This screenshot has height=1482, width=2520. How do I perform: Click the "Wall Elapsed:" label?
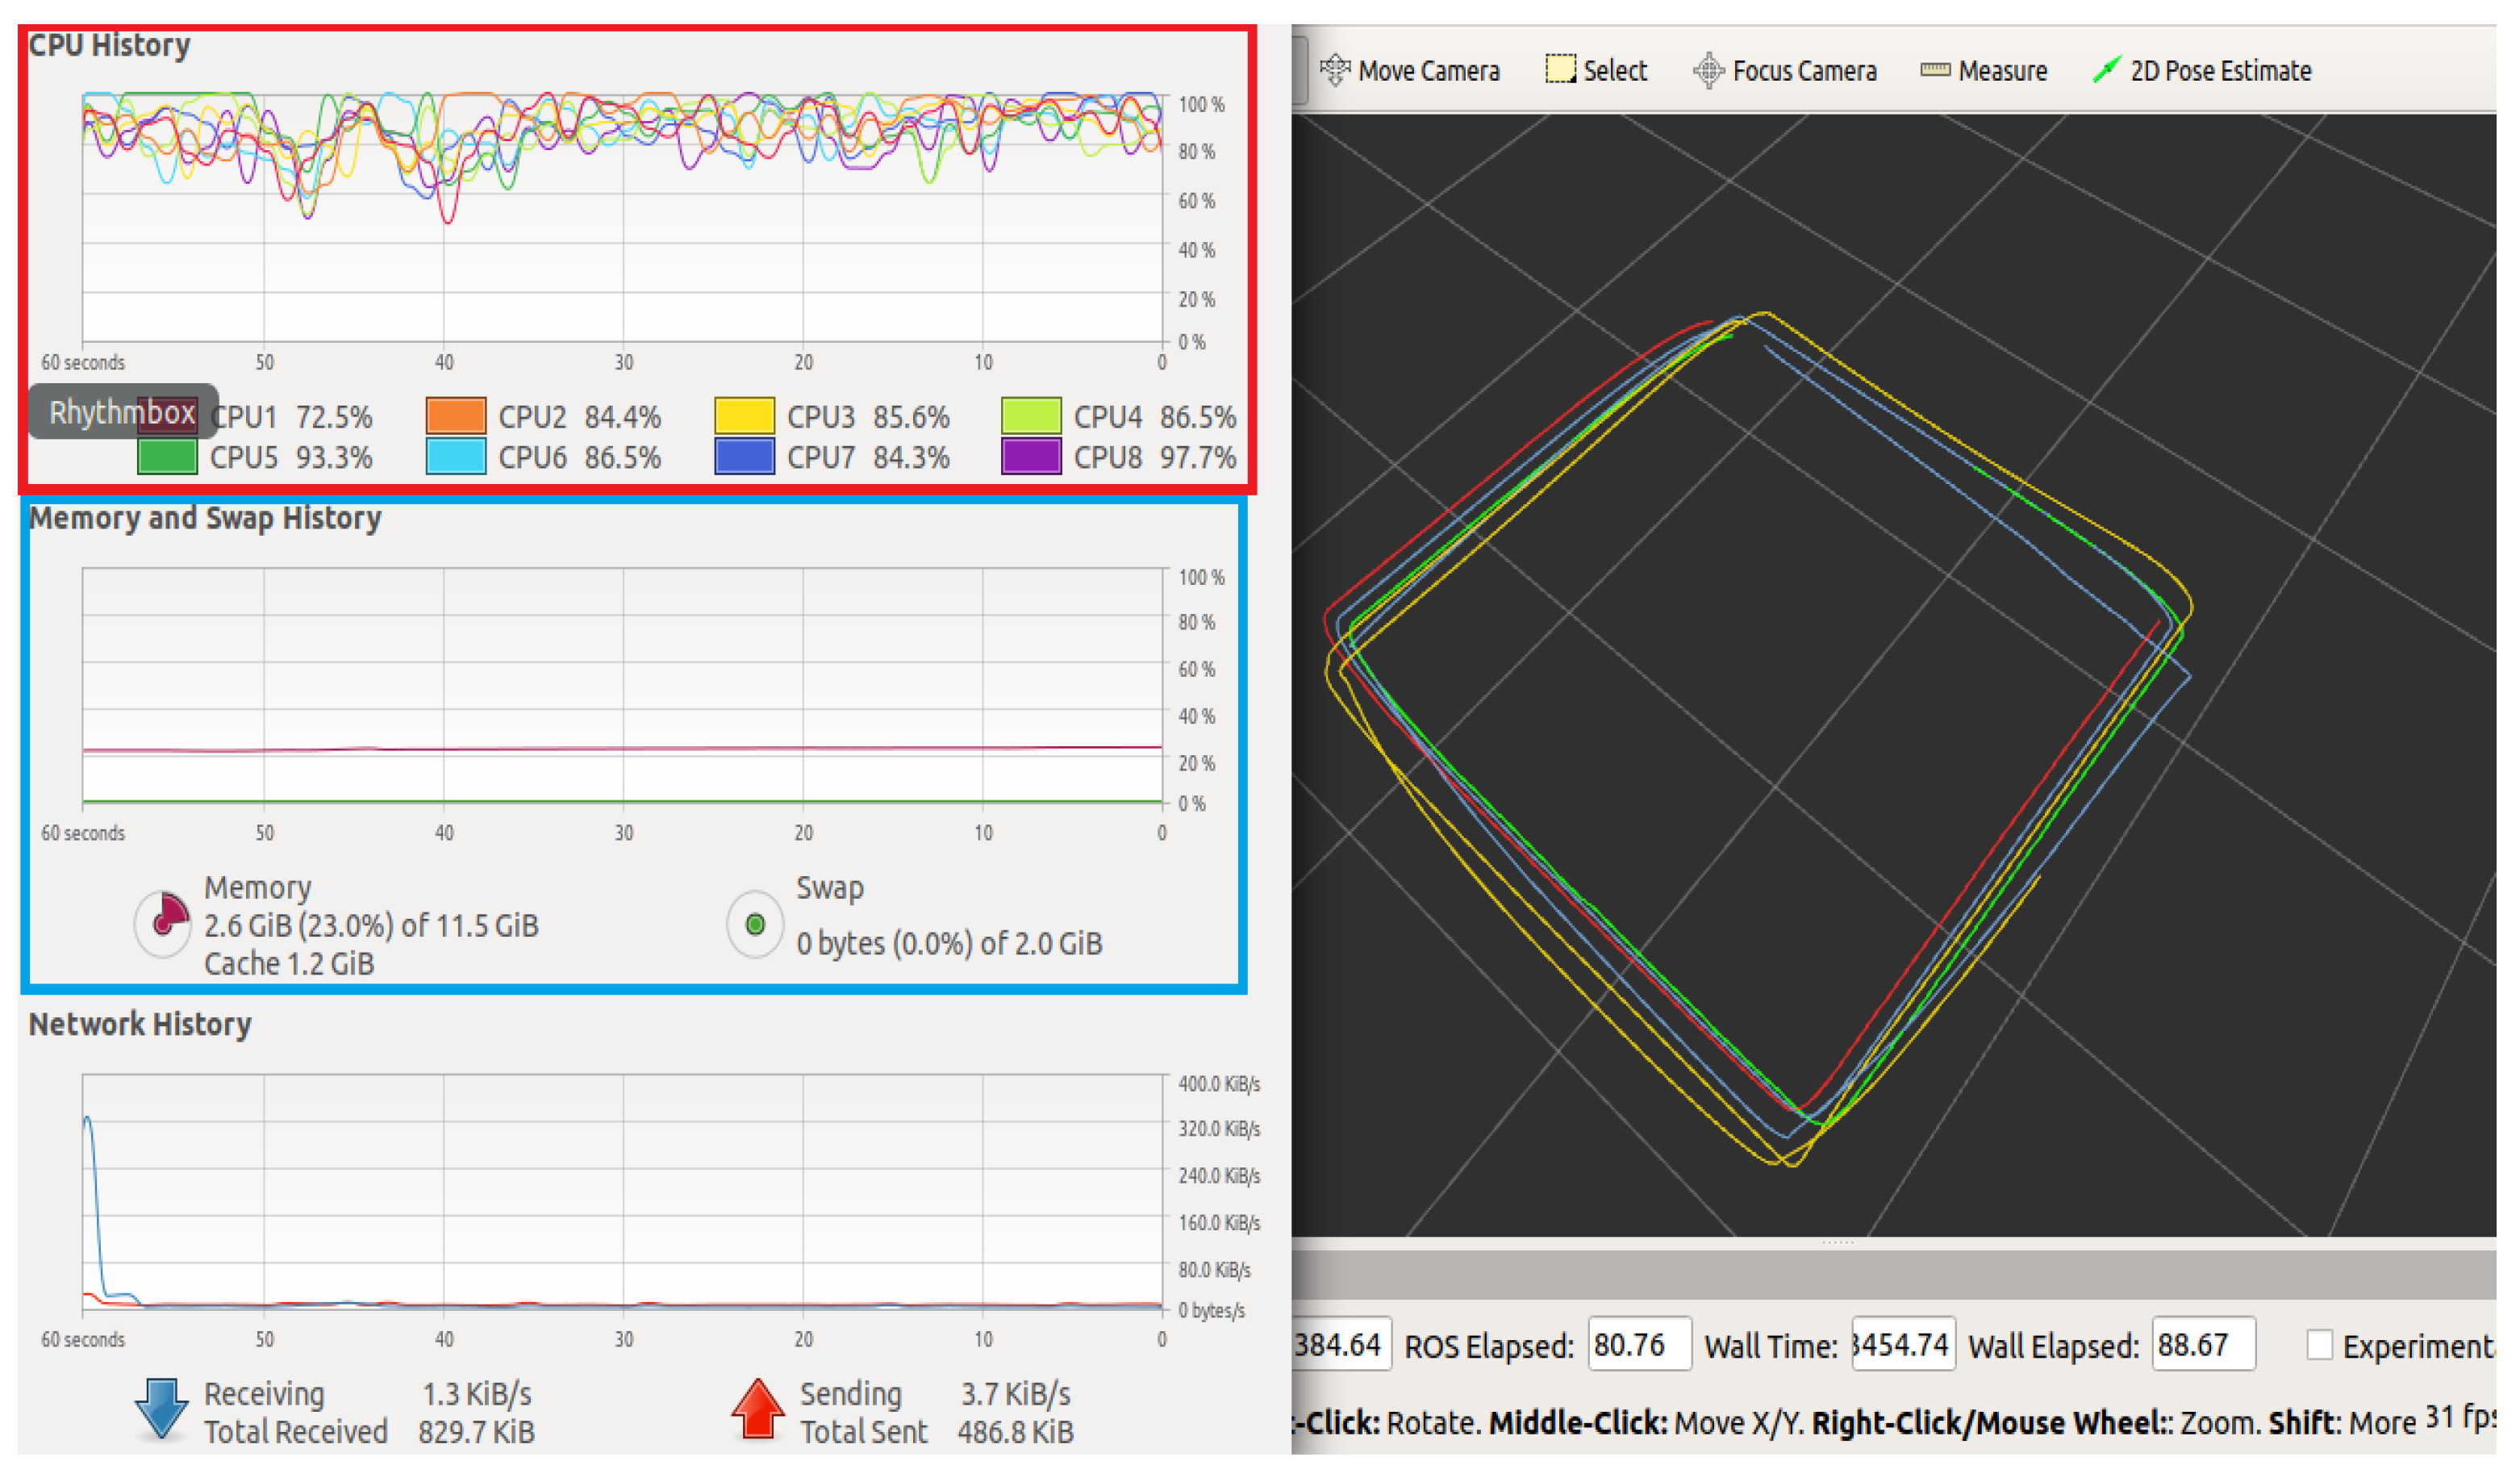click(2053, 1346)
